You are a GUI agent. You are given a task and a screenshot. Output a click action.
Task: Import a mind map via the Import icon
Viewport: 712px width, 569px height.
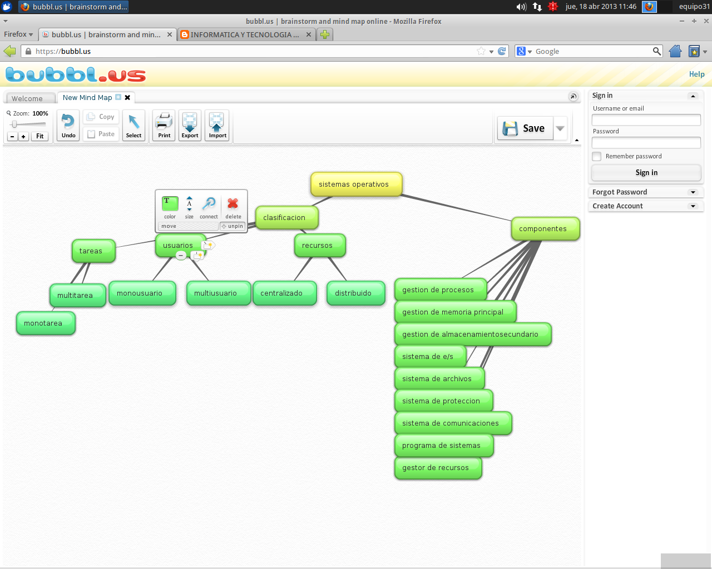point(217,125)
